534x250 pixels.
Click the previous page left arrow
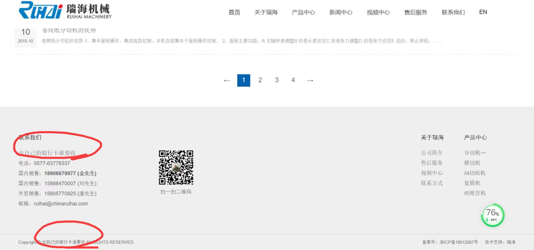[227, 80]
